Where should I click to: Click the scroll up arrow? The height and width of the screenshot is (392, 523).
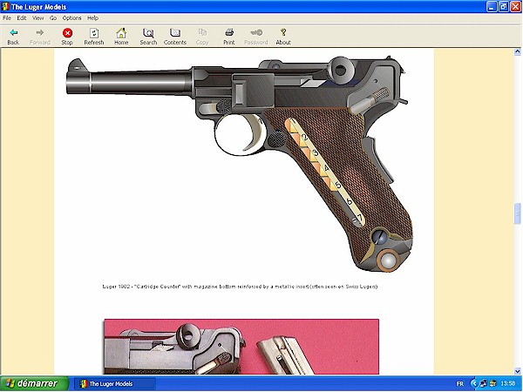point(517,51)
